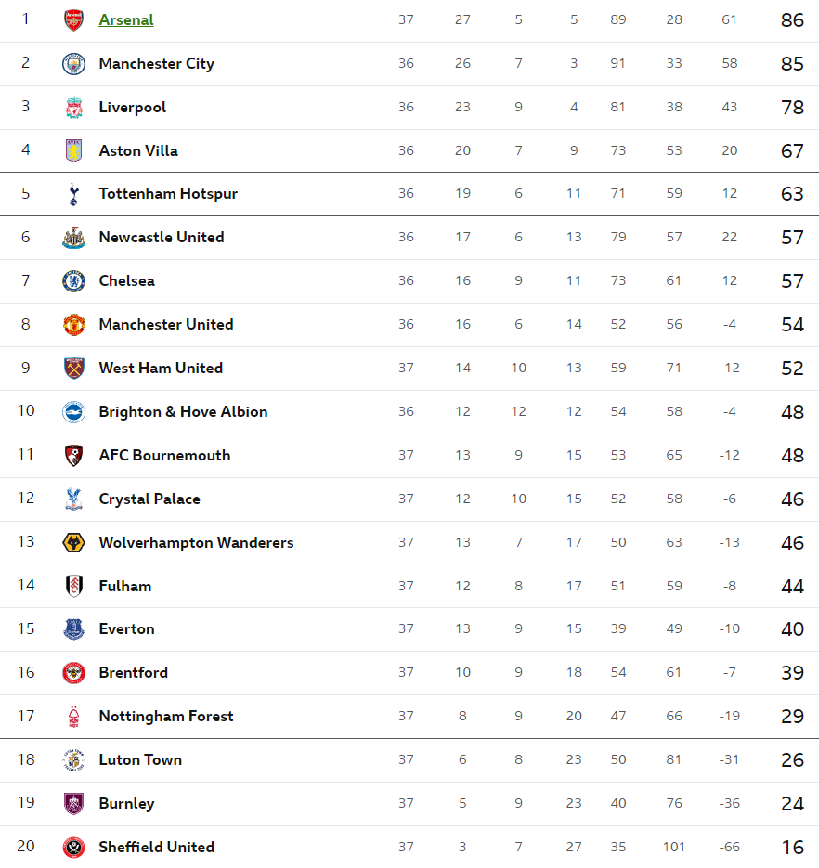
Task: Select the Chelsea club badge
Action: (x=73, y=281)
